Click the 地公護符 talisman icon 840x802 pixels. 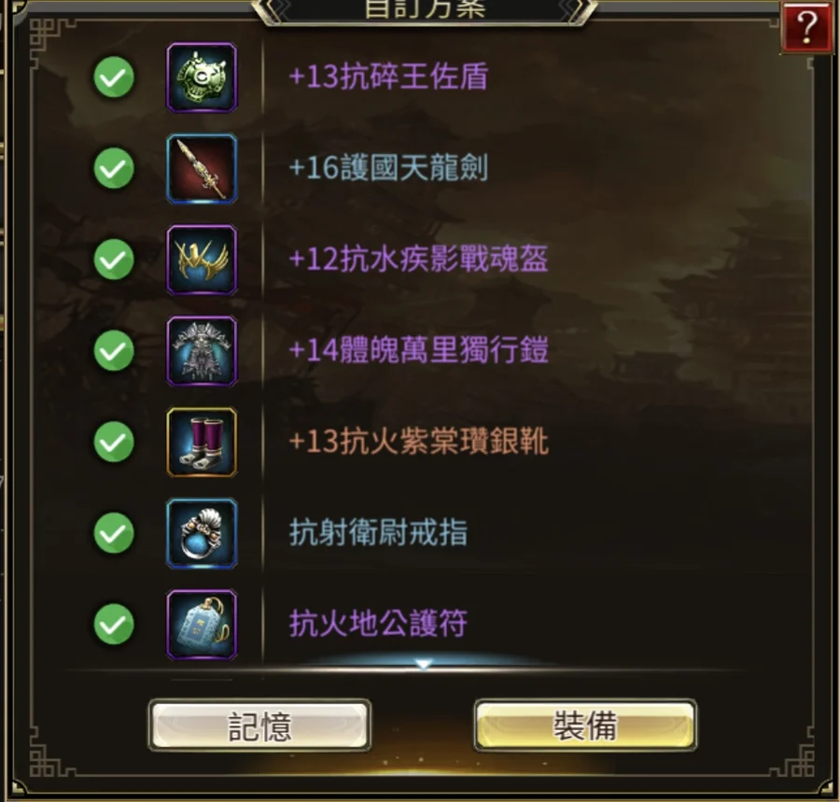point(202,624)
